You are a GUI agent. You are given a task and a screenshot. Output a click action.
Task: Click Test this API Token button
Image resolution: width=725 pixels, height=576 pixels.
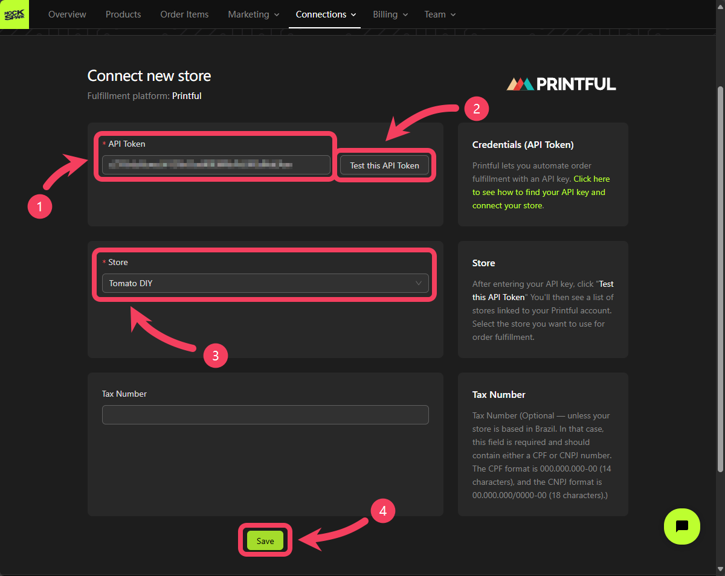(x=384, y=165)
